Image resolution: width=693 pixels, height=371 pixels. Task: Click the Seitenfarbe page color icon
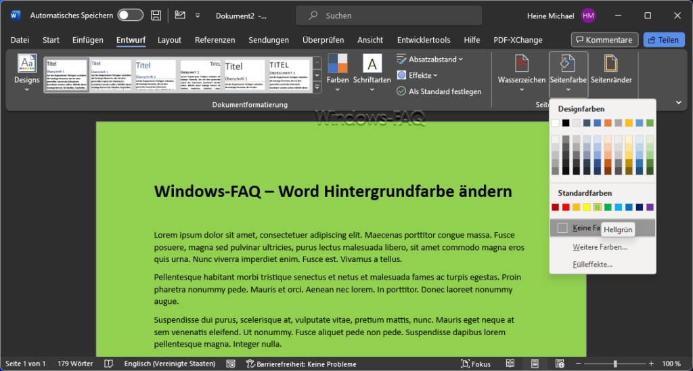pos(568,63)
